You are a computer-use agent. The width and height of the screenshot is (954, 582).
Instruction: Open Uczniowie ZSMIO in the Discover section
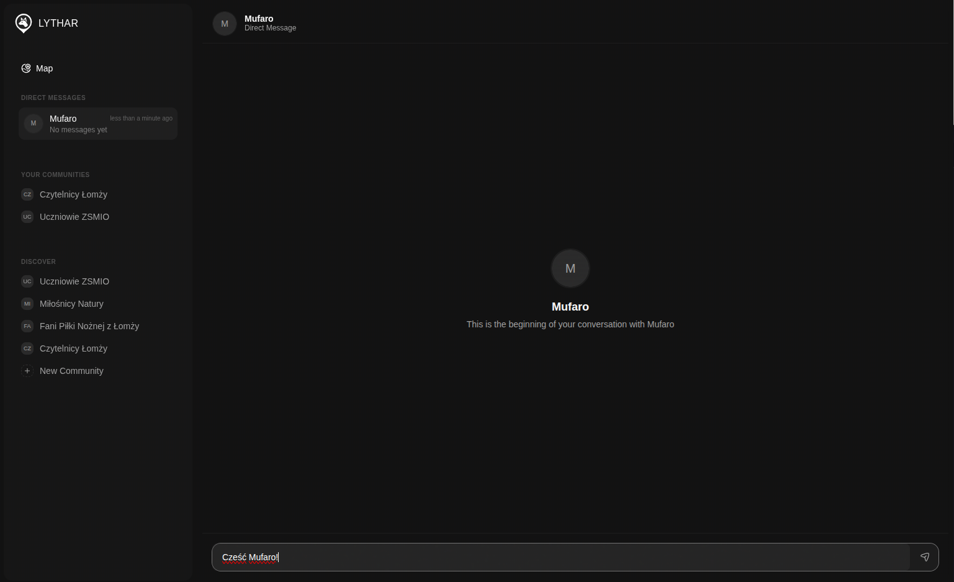coord(74,281)
